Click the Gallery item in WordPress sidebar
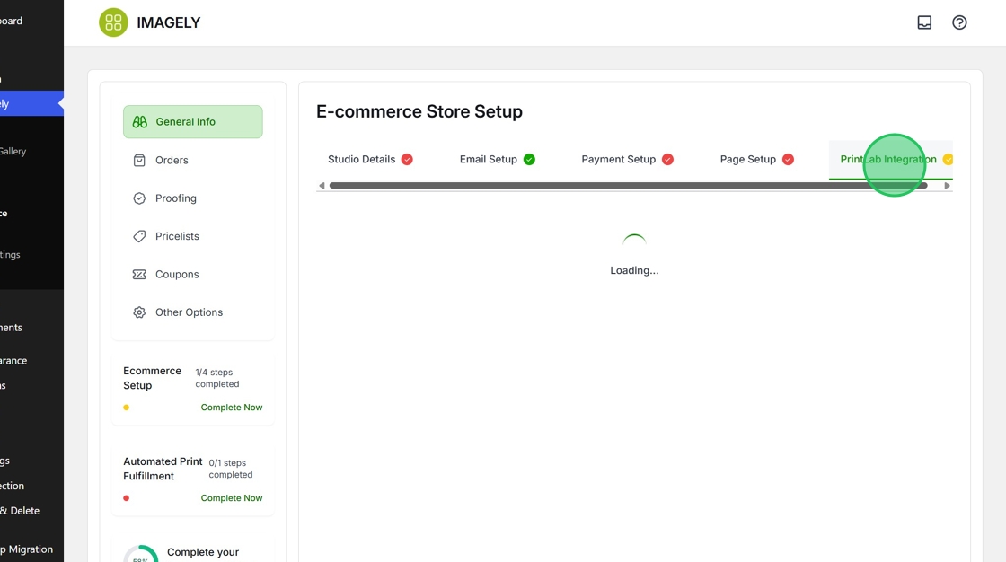Image resolution: width=1006 pixels, height=562 pixels. [x=13, y=152]
